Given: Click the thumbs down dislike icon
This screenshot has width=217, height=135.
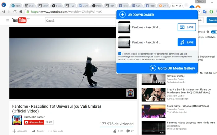Looking at the screenshot, I should (128, 131).
